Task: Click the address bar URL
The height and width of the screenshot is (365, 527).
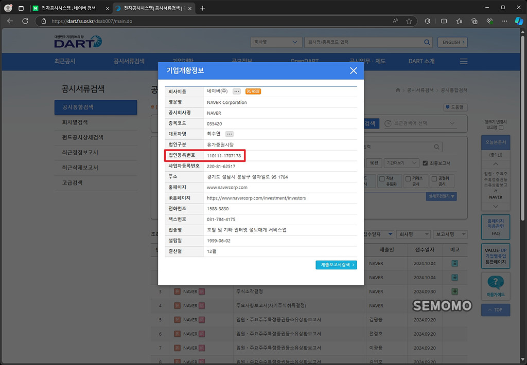Action: 92,21
